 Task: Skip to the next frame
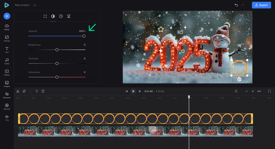pos(140,91)
